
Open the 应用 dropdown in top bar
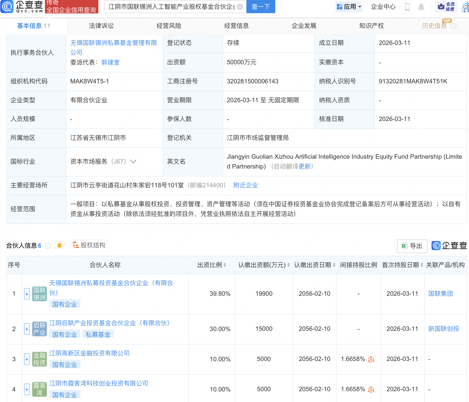point(349,7)
